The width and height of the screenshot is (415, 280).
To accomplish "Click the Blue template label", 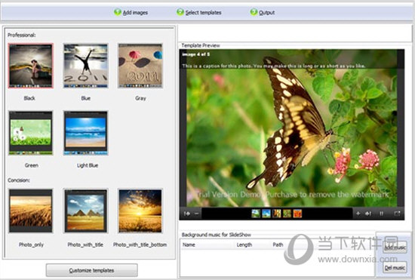I will (x=86, y=98).
